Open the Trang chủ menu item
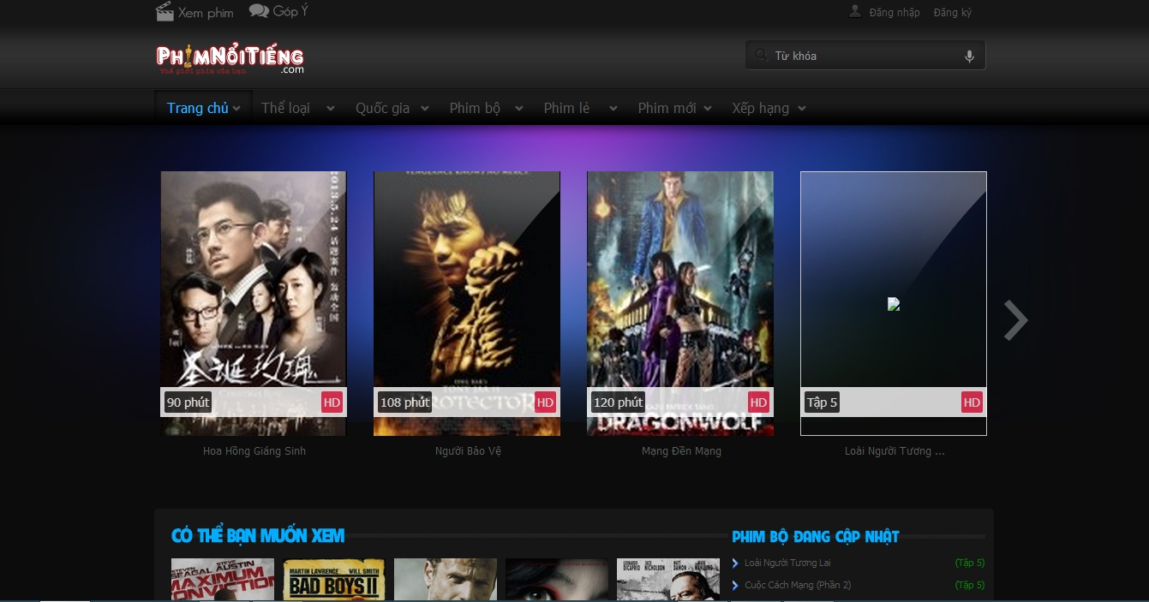The width and height of the screenshot is (1149, 602). click(x=197, y=108)
